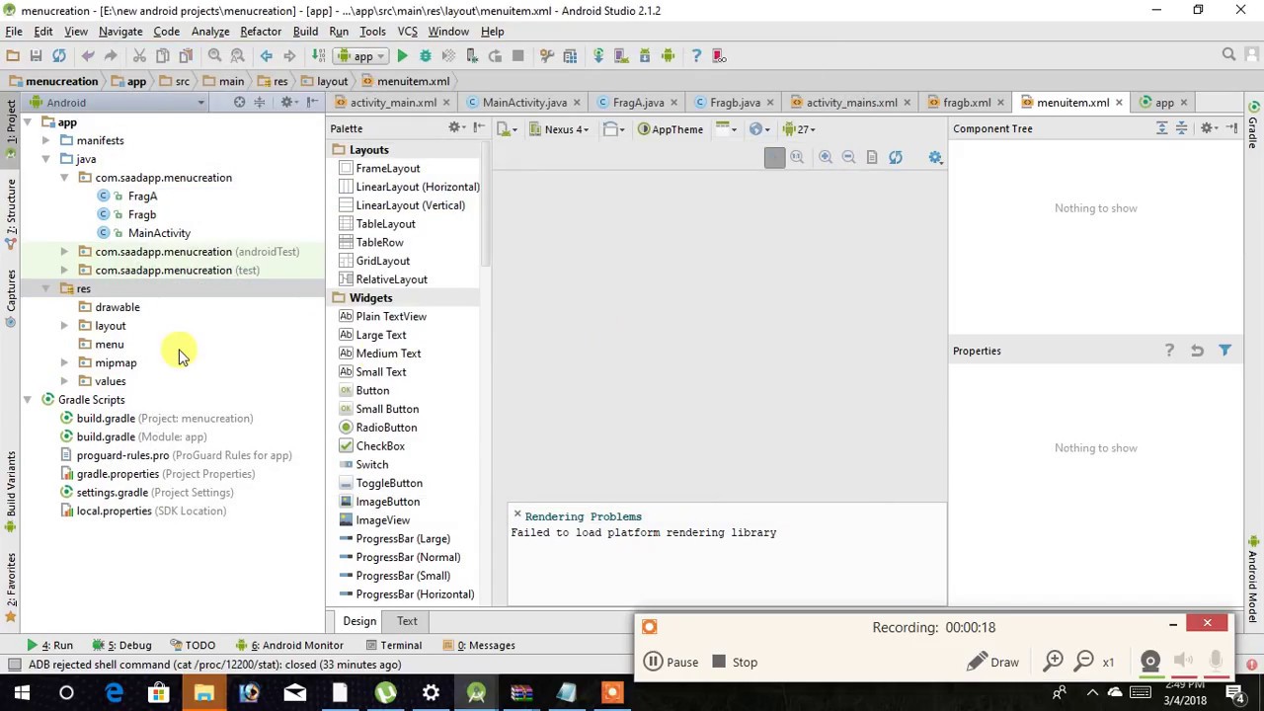
Task: Toggle system audio in the recorder
Action: pos(1184,662)
